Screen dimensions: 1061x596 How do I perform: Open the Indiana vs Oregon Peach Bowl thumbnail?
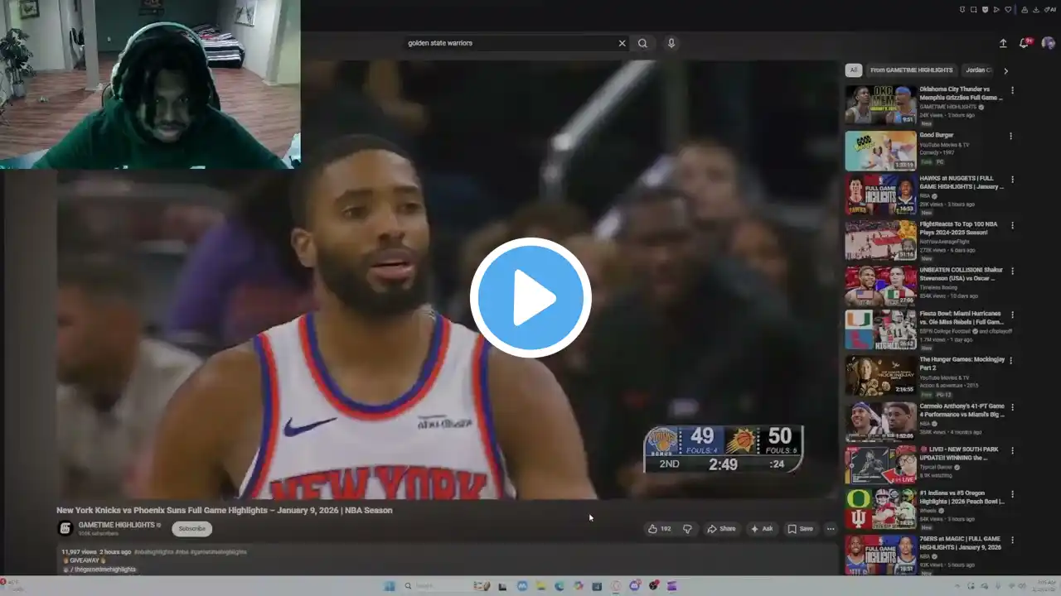coord(880,510)
